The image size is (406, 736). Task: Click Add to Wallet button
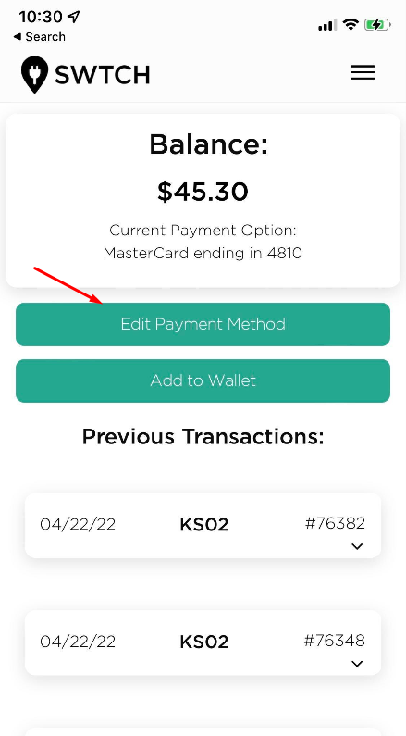click(203, 380)
